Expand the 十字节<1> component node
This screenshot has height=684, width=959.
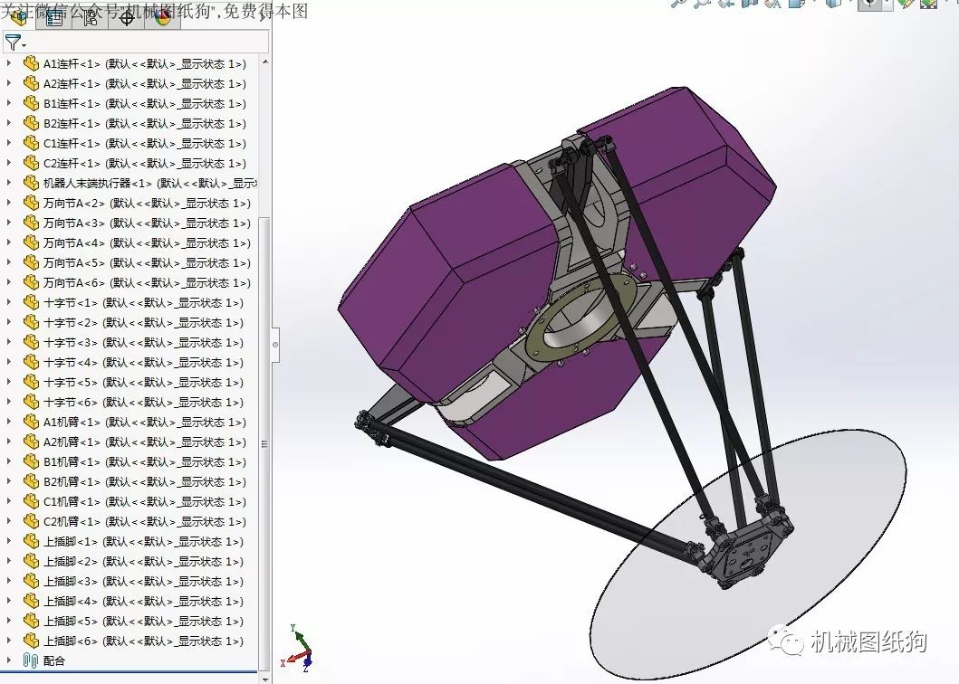pyautogui.click(x=8, y=302)
